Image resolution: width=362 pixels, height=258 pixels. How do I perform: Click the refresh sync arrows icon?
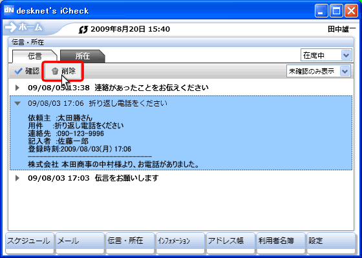tap(83, 30)
